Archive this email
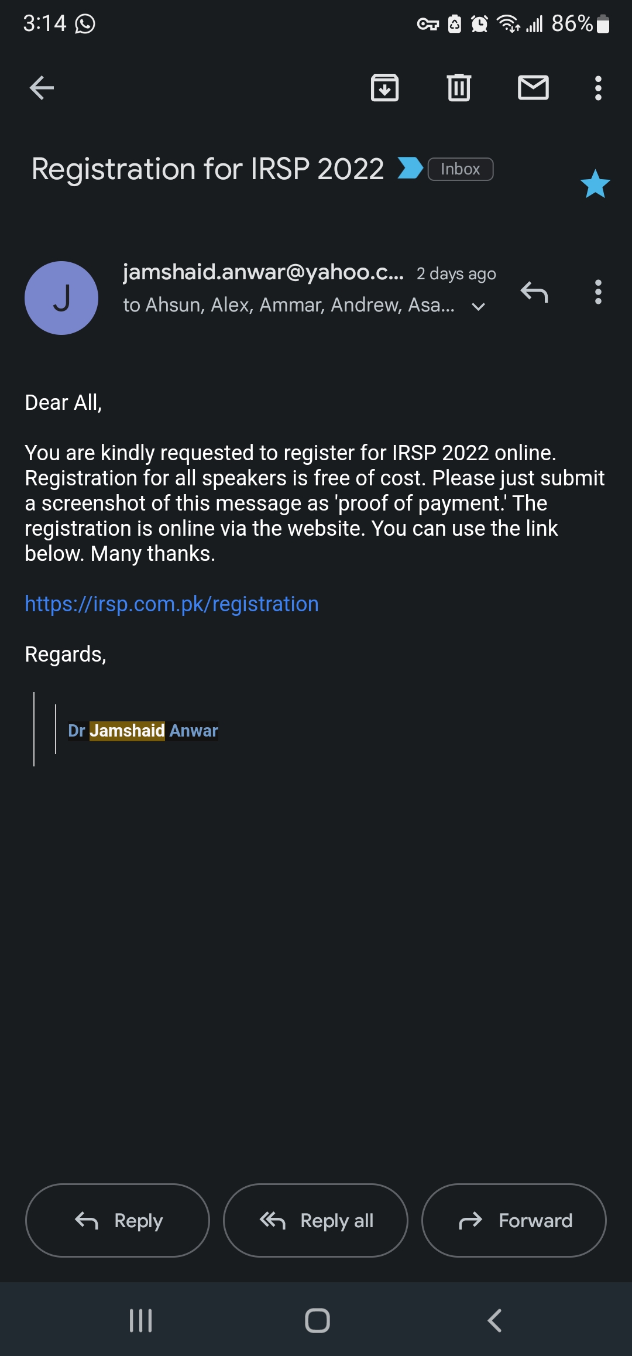This screenshot has height=1356, width=632. coord(384,88)
